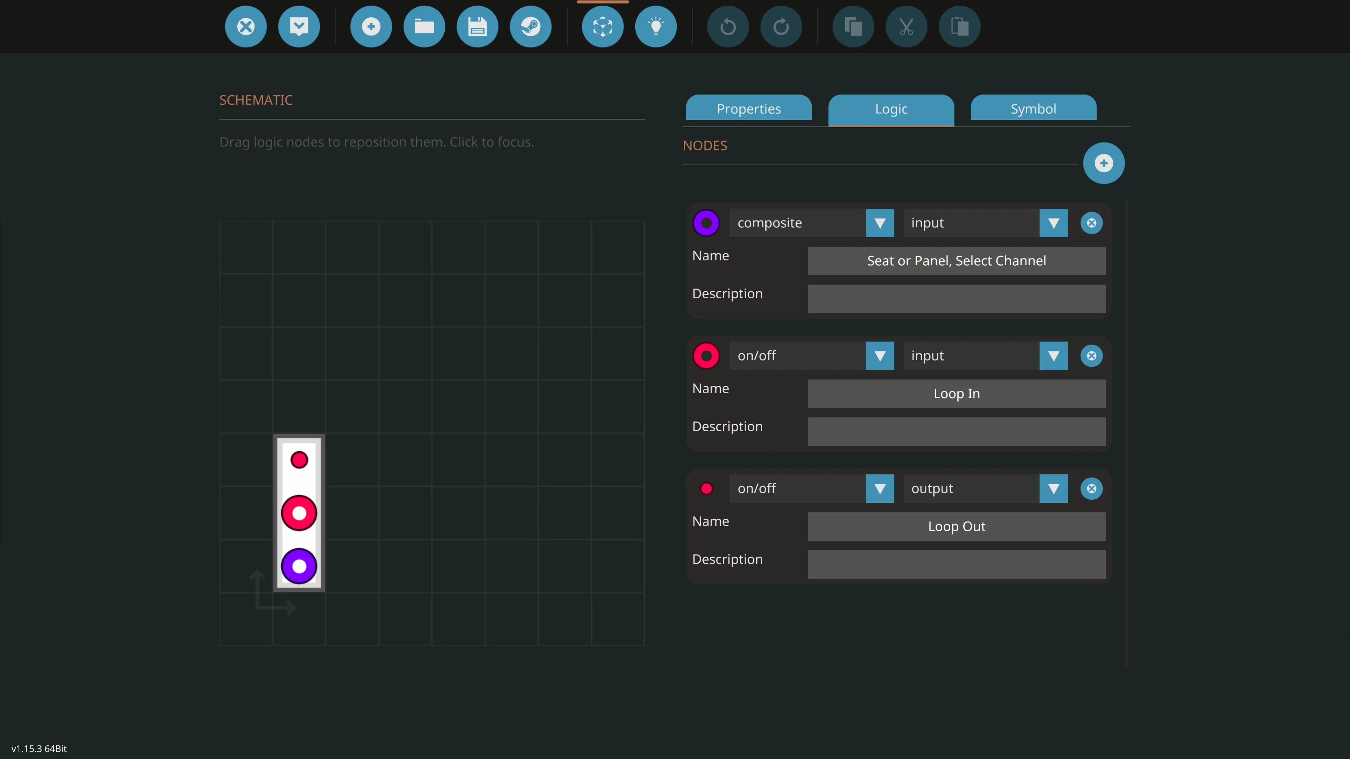Toggle the lightbulb lighting icon
The height and width of the screenshot is (759, 1350).
click(x=656, y=27)
